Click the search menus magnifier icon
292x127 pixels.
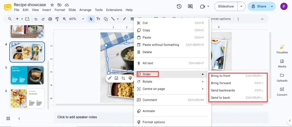pos(10,19)
